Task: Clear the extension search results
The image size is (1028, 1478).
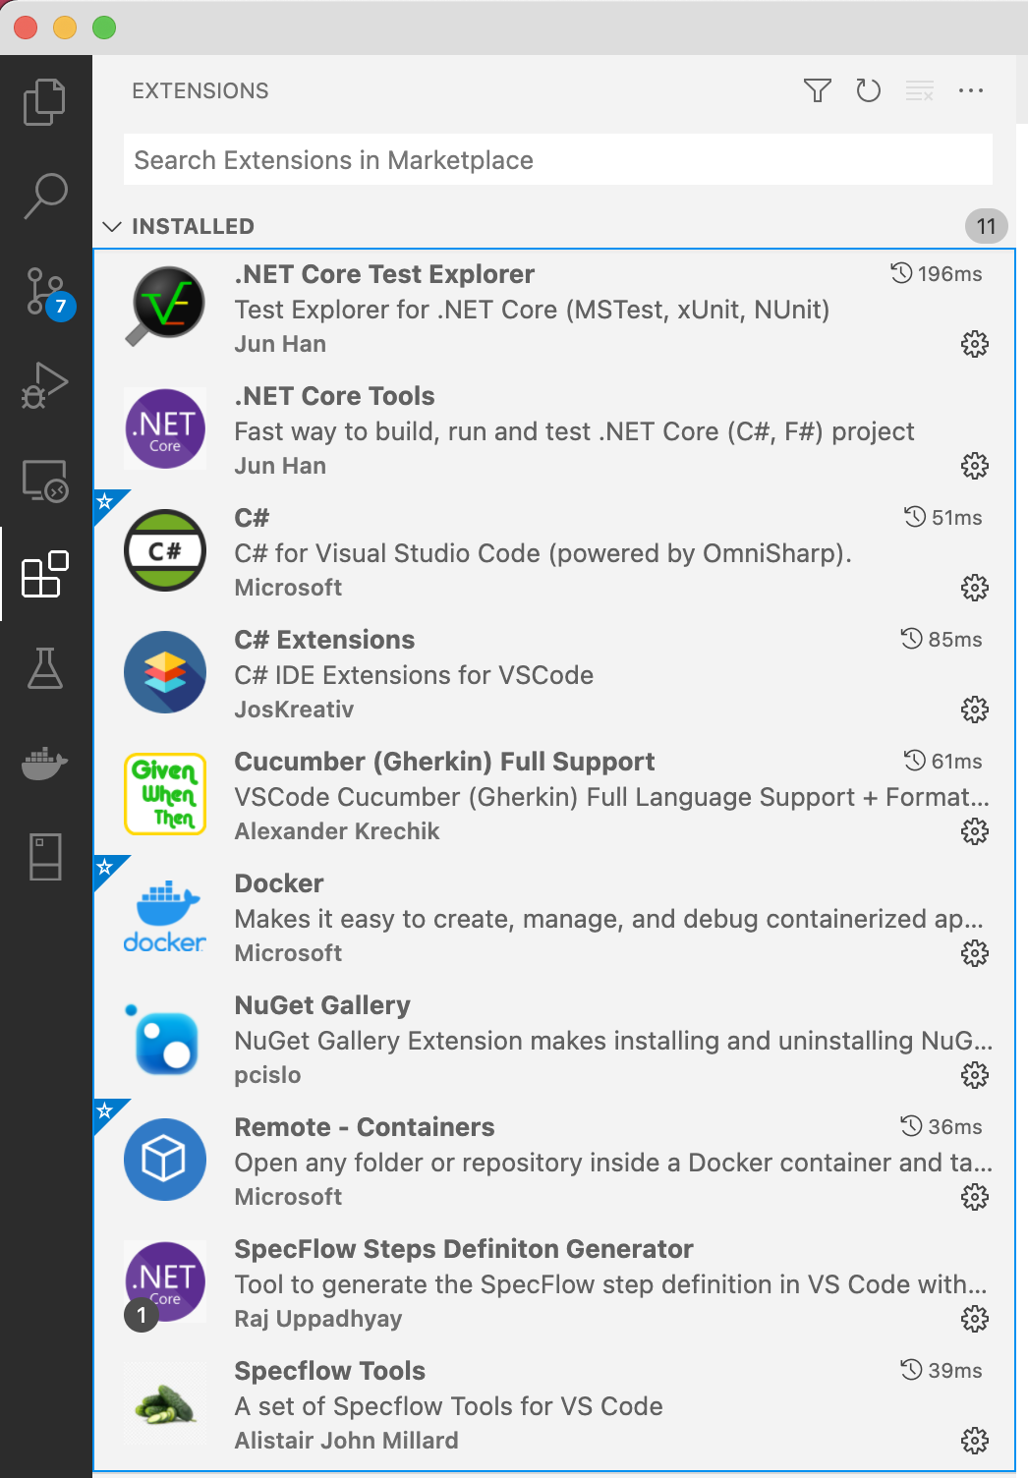Action: point(919,90)
